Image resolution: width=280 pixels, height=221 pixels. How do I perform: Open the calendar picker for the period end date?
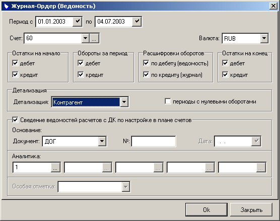click(x=137, y=22)
